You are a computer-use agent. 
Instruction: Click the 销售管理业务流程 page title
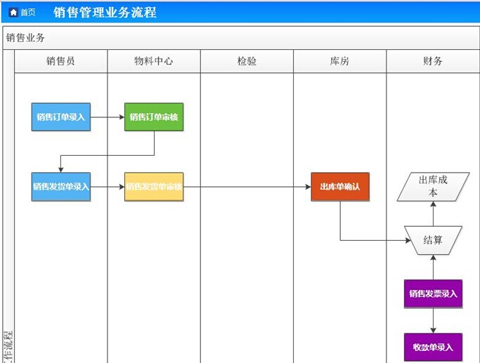pos(105,13)
